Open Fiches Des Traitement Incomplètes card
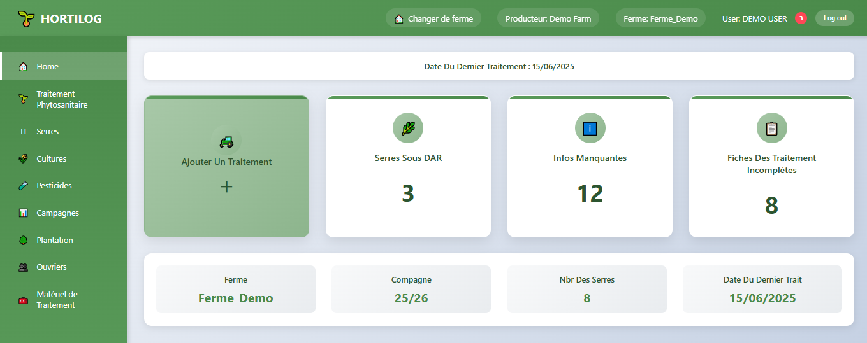 pos(772,167)
